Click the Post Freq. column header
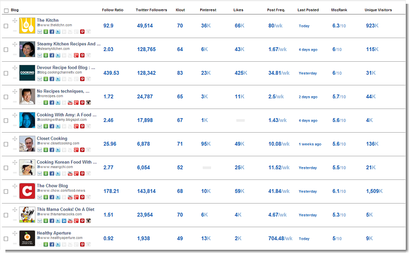409x253 pixels. [276, 10]
